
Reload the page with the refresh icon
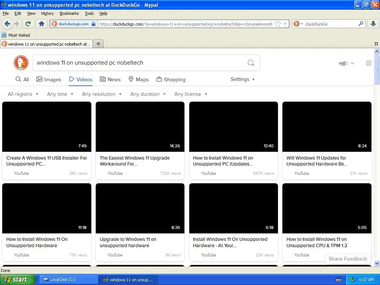[x=28, y=24]
